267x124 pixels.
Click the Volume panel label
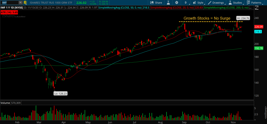5,103
